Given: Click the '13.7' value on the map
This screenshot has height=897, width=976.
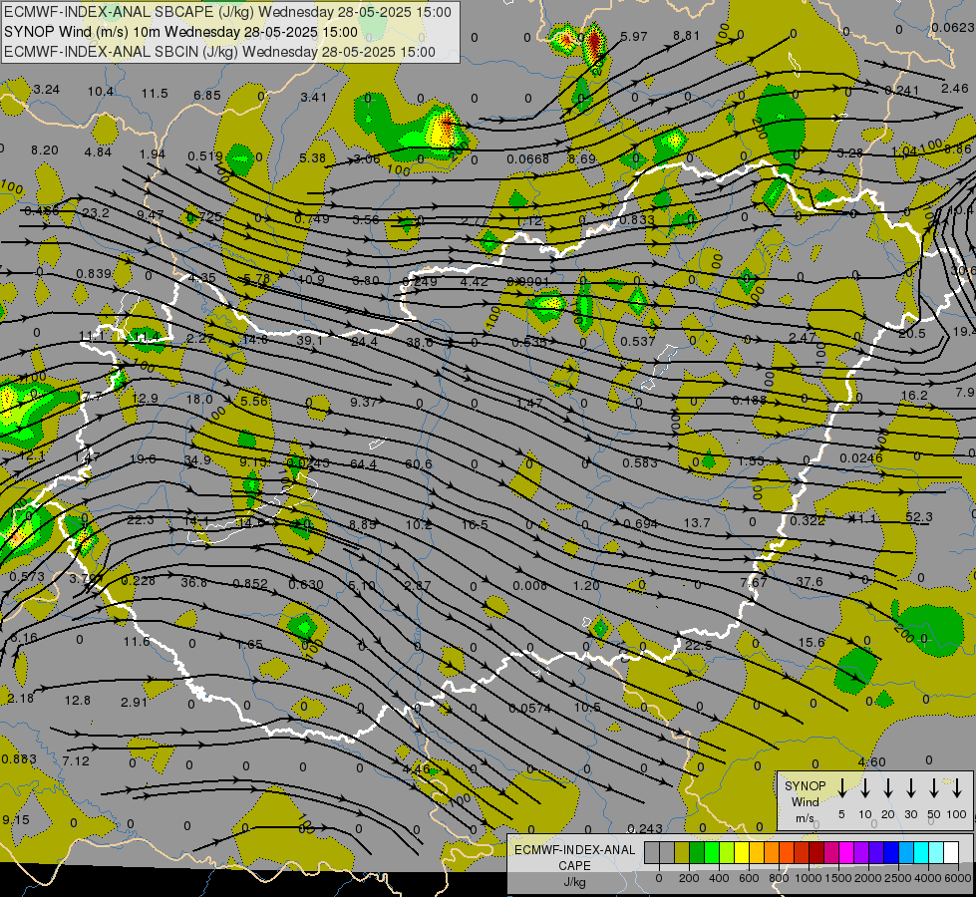Looking at the screenshot, I should click(697, 523).
